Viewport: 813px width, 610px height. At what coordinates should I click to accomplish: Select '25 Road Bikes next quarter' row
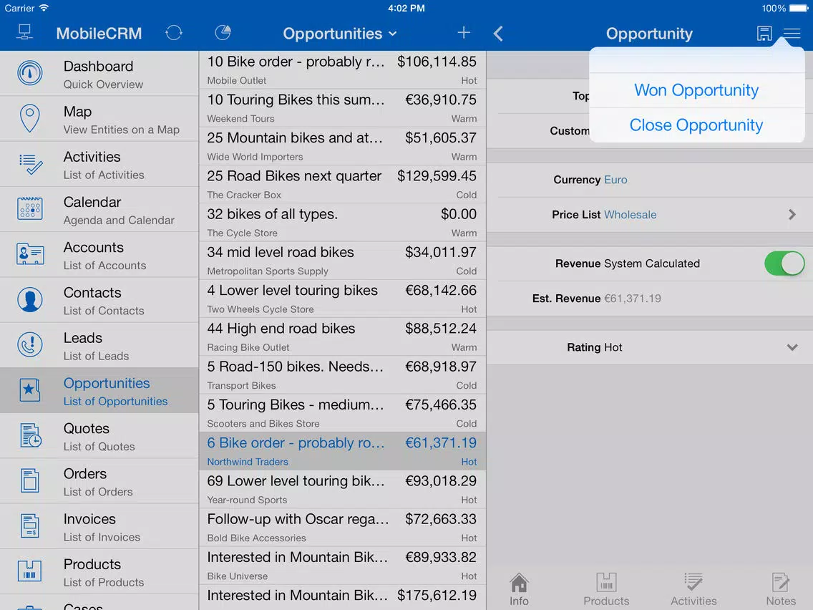(342, 184)
